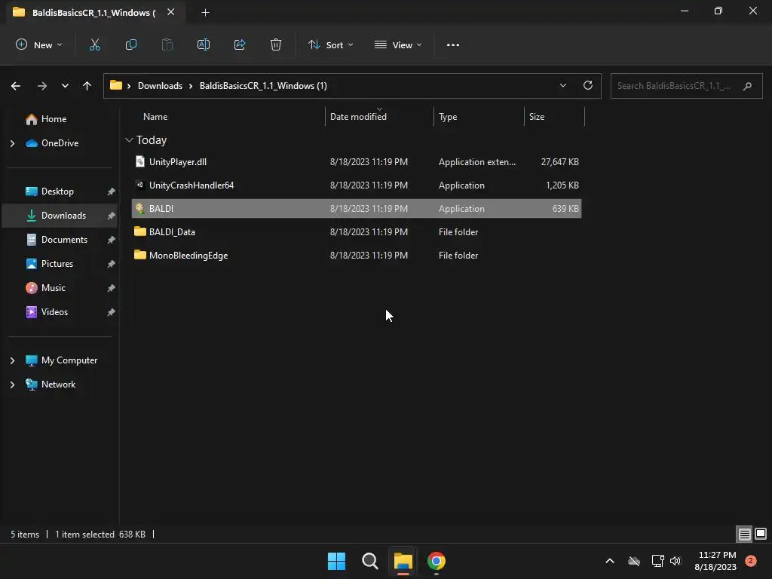Click the Copy icon in toolbar
The height and width of the screenshot is (579, 772).
coord(131,44)
